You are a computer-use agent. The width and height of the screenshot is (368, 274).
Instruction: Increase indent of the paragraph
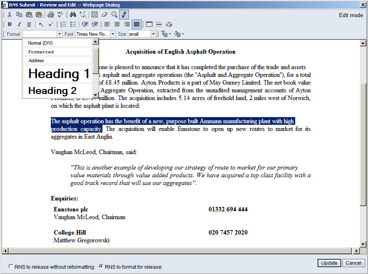95,24
